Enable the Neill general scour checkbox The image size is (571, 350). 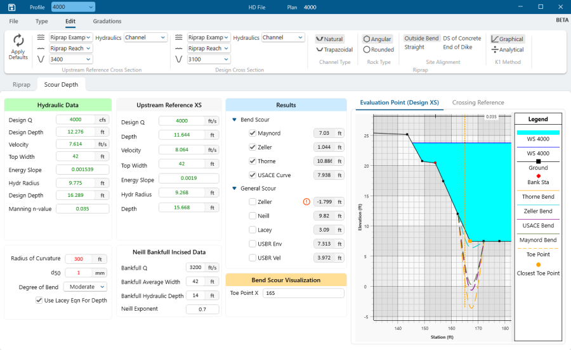(253, 216)
